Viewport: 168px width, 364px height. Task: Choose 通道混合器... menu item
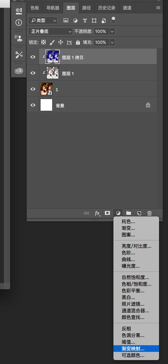pyautogui.click(x=136, y=311)
